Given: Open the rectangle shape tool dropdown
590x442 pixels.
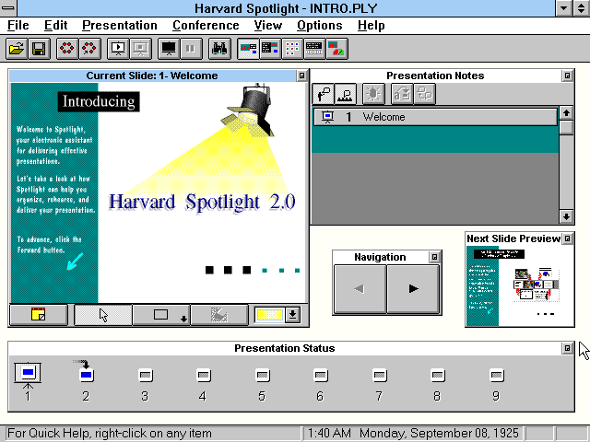Looking at the screenshot, I should (162, 315).
